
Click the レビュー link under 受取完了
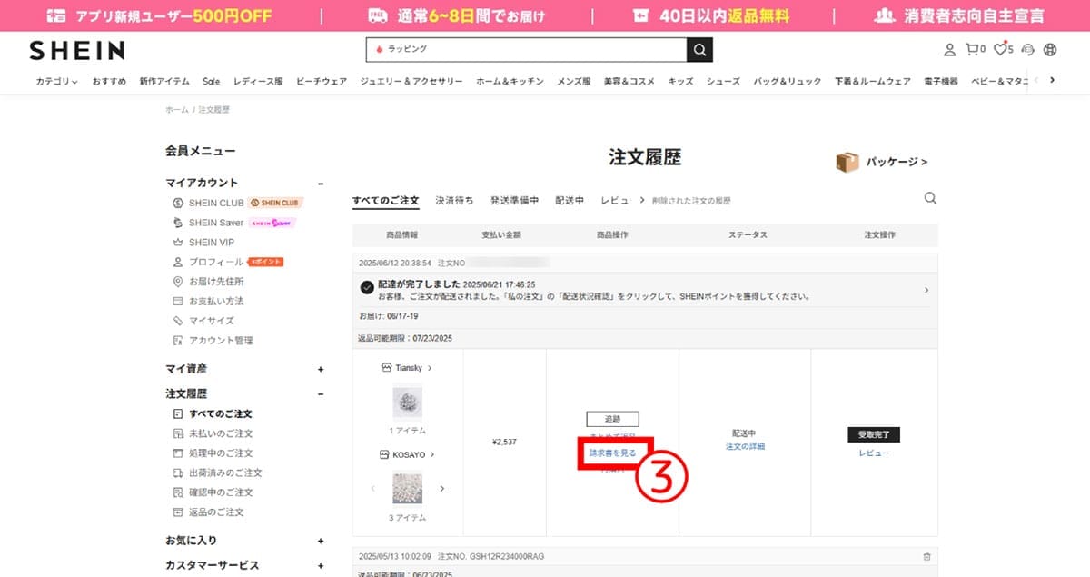[x=874, y=453]
